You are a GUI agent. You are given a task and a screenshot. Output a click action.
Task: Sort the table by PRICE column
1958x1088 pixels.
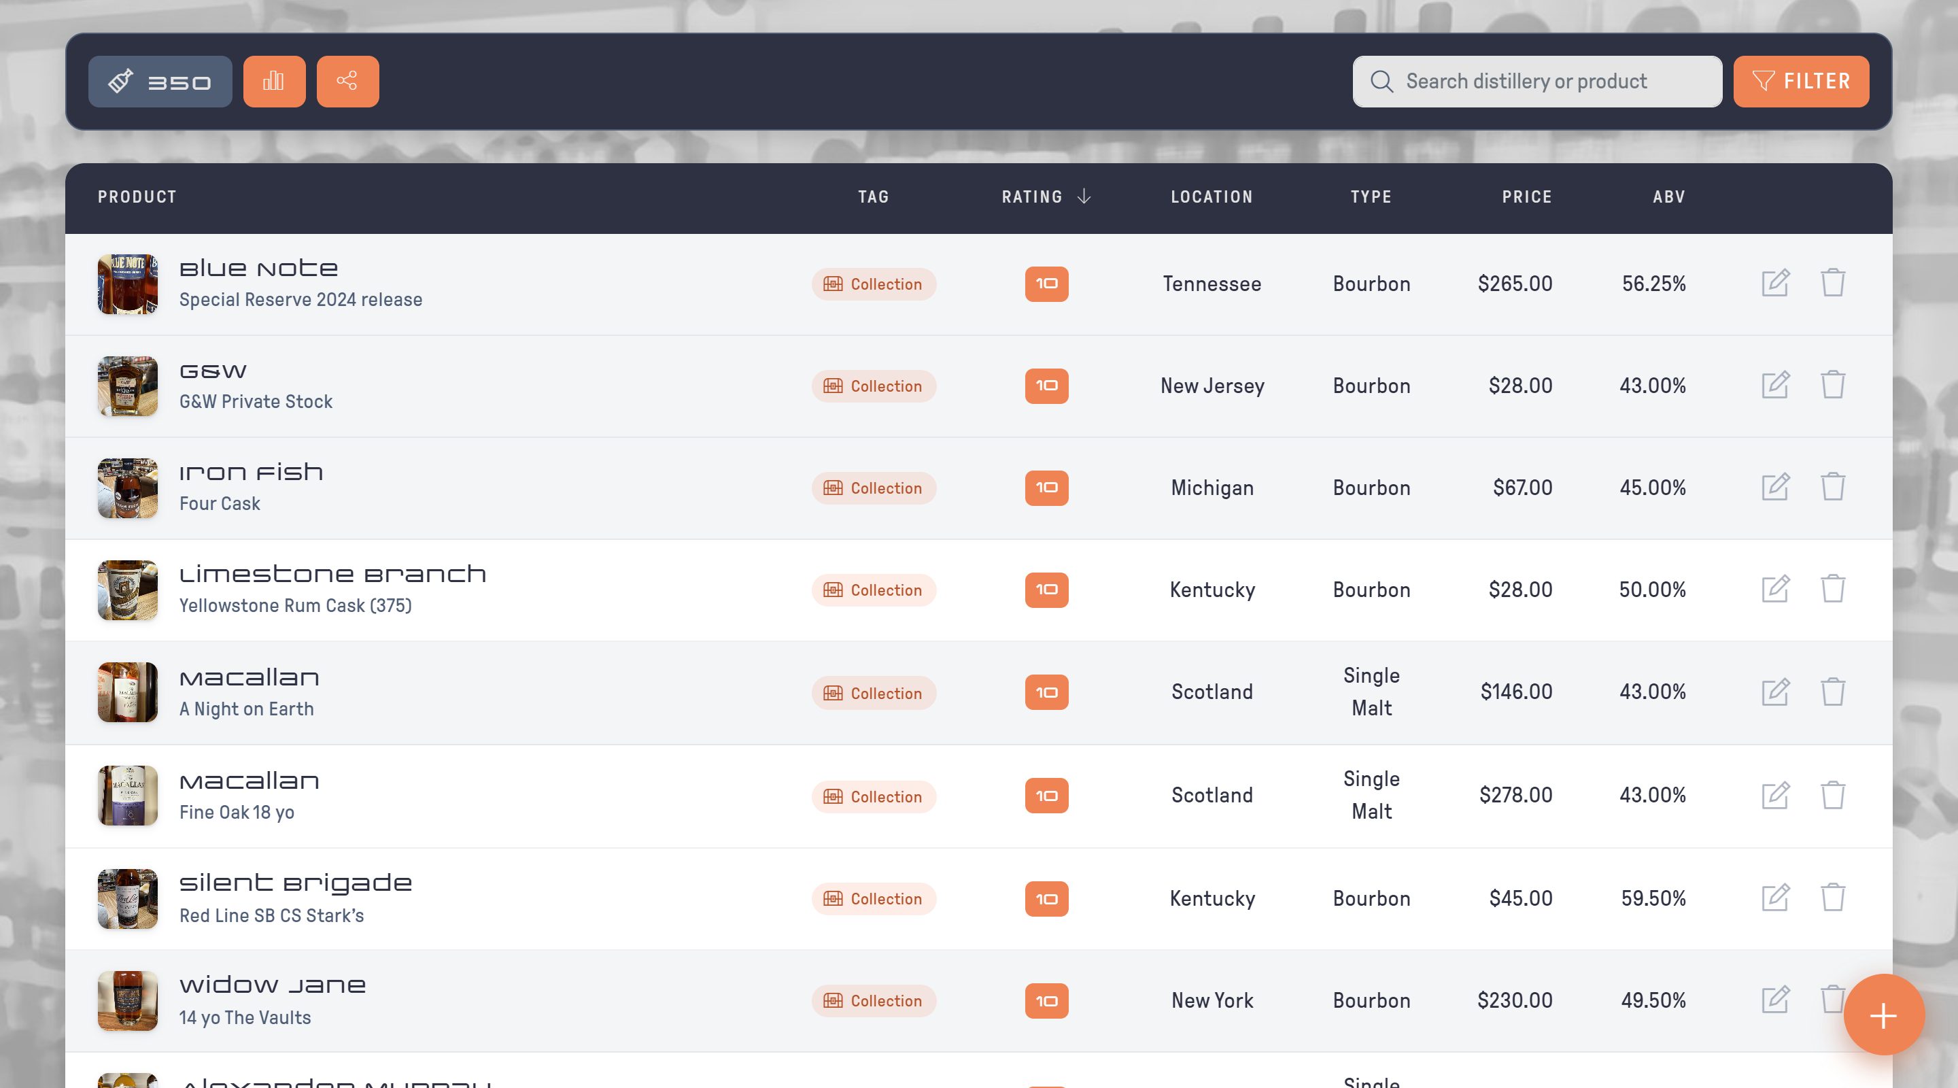pyautogui.click(x=1526, y=197)
